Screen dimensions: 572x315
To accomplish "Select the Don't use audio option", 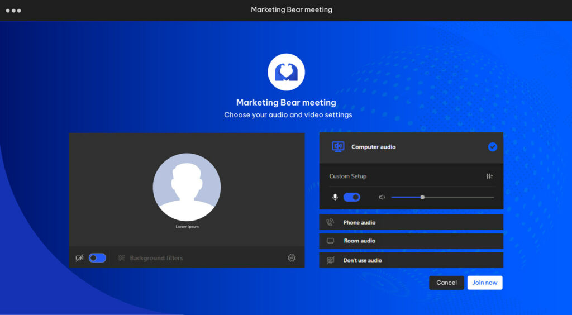I will 411,260.
